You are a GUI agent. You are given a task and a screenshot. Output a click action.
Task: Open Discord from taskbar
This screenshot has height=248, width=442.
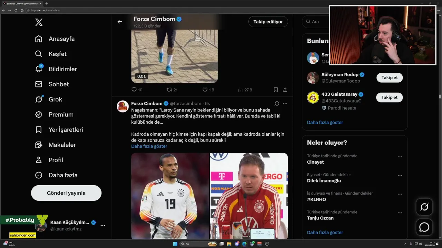click(237, 244)
